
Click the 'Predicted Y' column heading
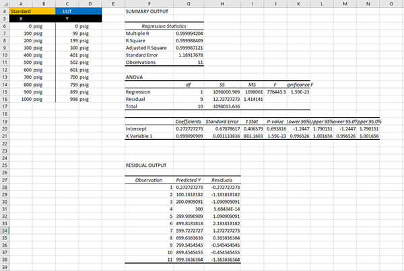tap(189, 180)
